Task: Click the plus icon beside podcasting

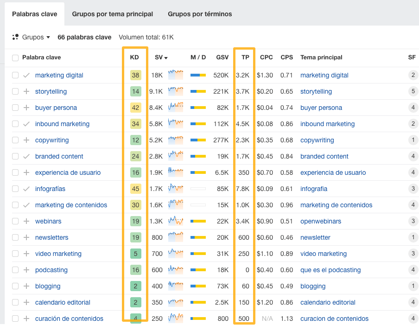Action: coord(26,270)
